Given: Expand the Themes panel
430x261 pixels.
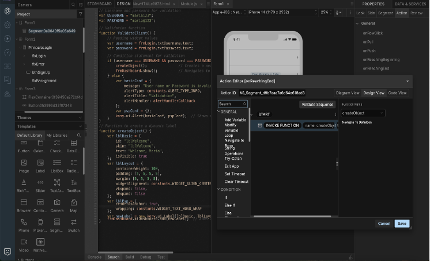Looking at the screenshot, I should 25,117.
